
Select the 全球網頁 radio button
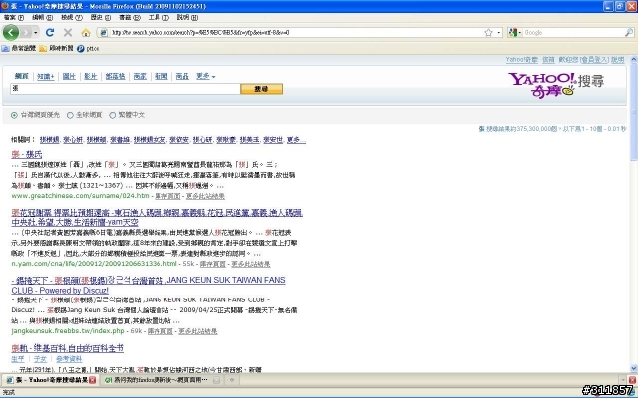point(70,115)
